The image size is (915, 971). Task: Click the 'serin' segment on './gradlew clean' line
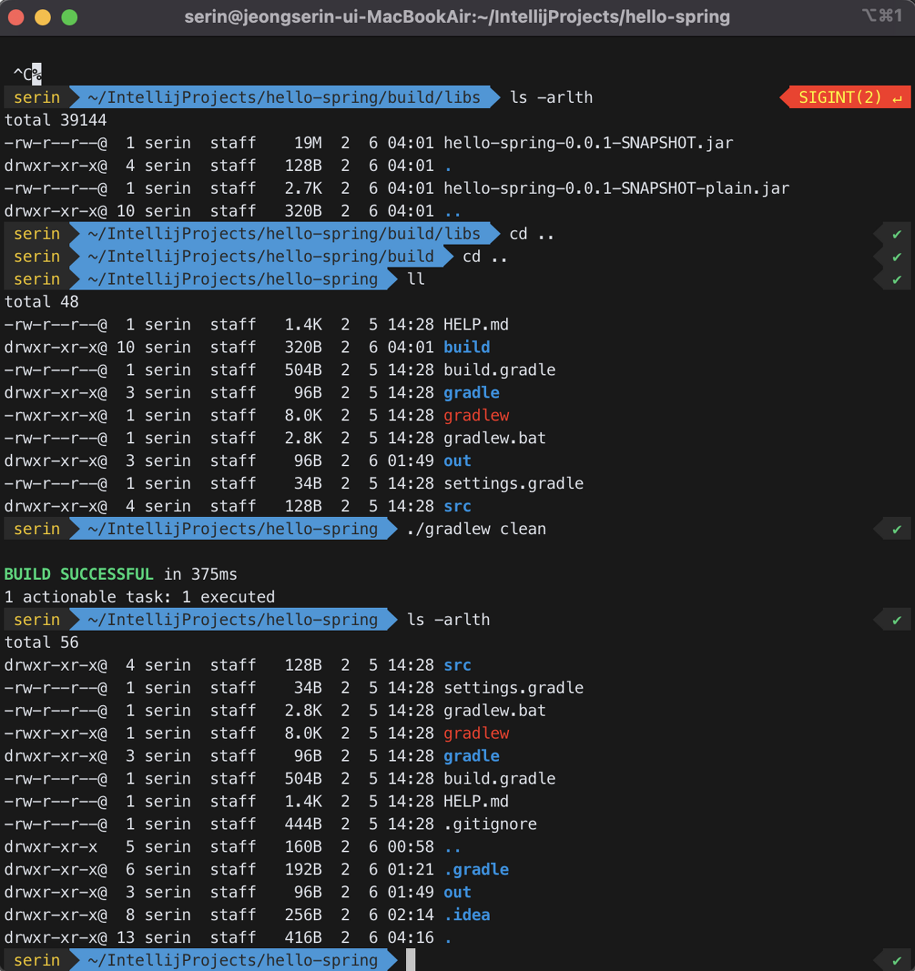[37, 529]
